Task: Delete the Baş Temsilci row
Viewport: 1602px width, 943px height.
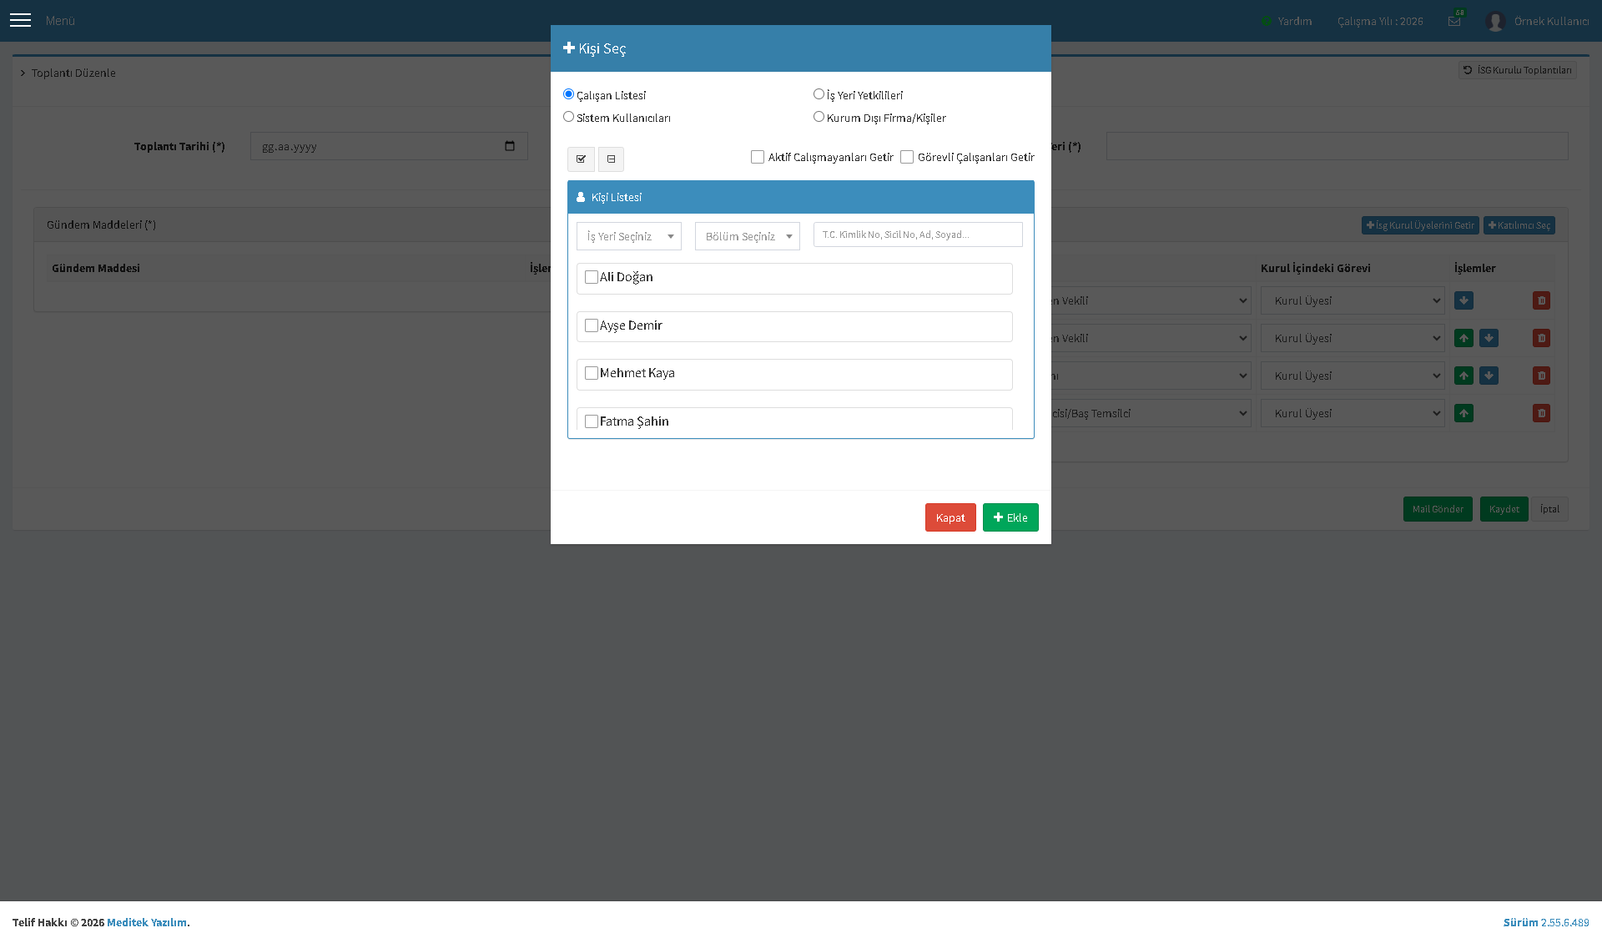Action: pyautogui.click(x=1541, y=413)
